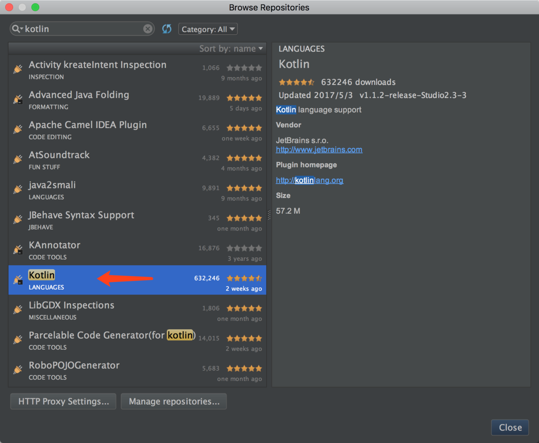
Task: Clear the kotlin search text
Action: 148,29
